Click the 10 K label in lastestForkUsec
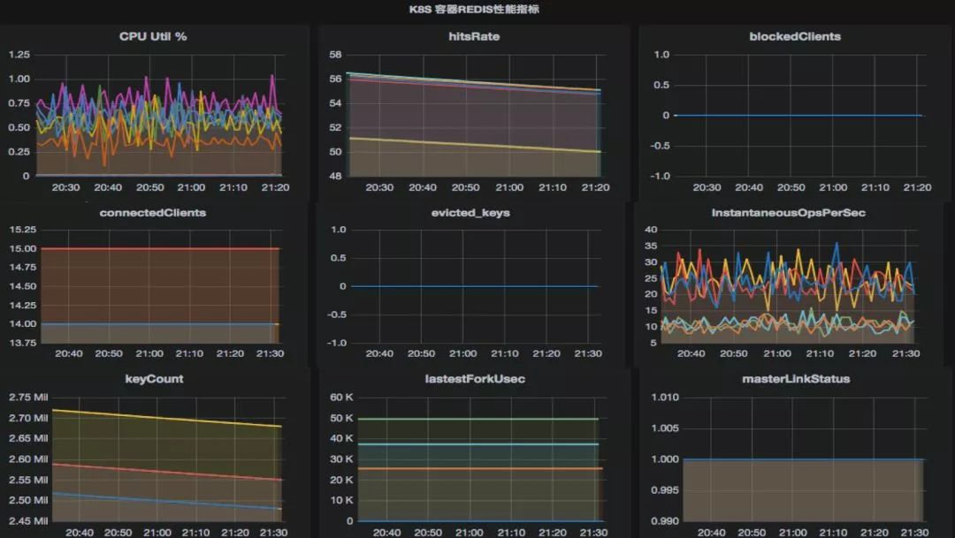The height and width of the screenshot is (538, 955). pyautogui.click(x=341, y=500)
